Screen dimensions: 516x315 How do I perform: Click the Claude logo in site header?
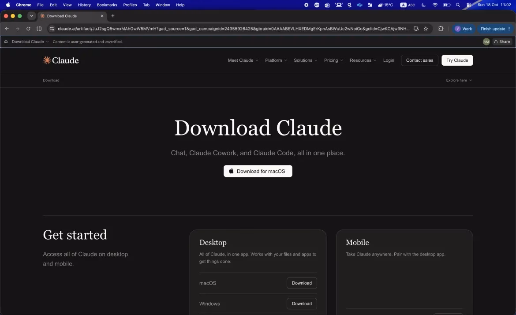coord(61,60)
